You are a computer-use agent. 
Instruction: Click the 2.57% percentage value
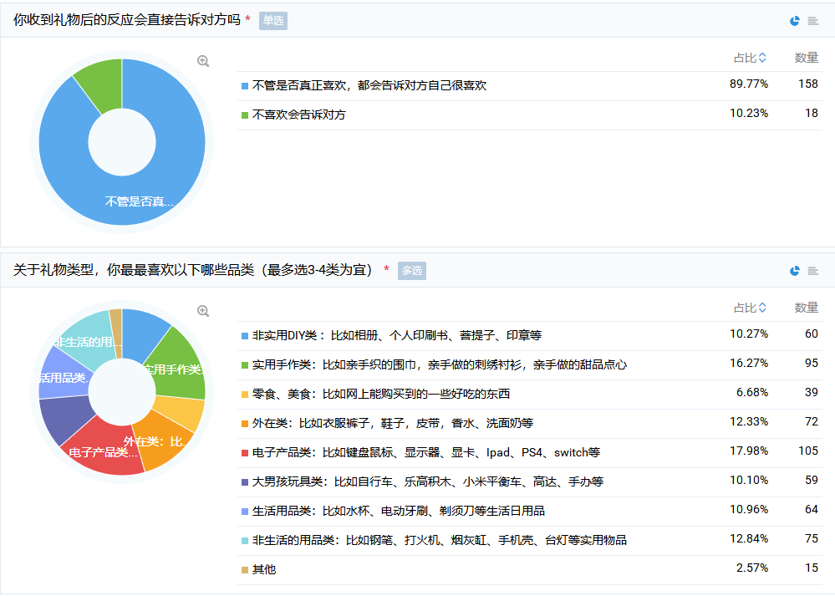[752, 568]
